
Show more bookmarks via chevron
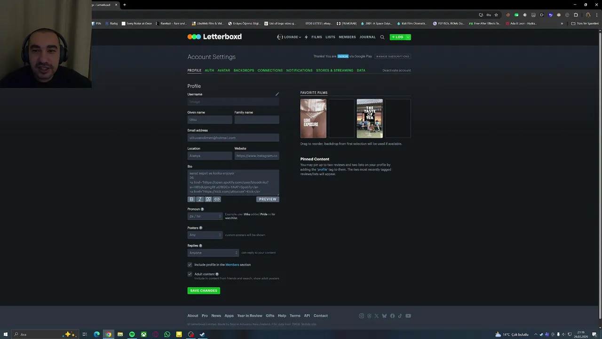pos(562,24)
